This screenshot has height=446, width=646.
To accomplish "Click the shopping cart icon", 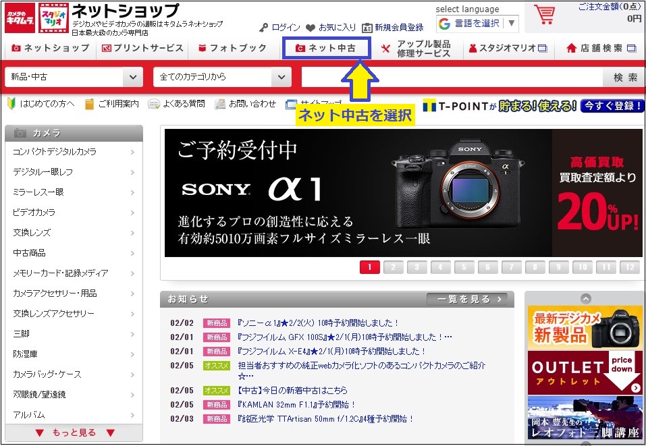I will (x=544, y=14).
